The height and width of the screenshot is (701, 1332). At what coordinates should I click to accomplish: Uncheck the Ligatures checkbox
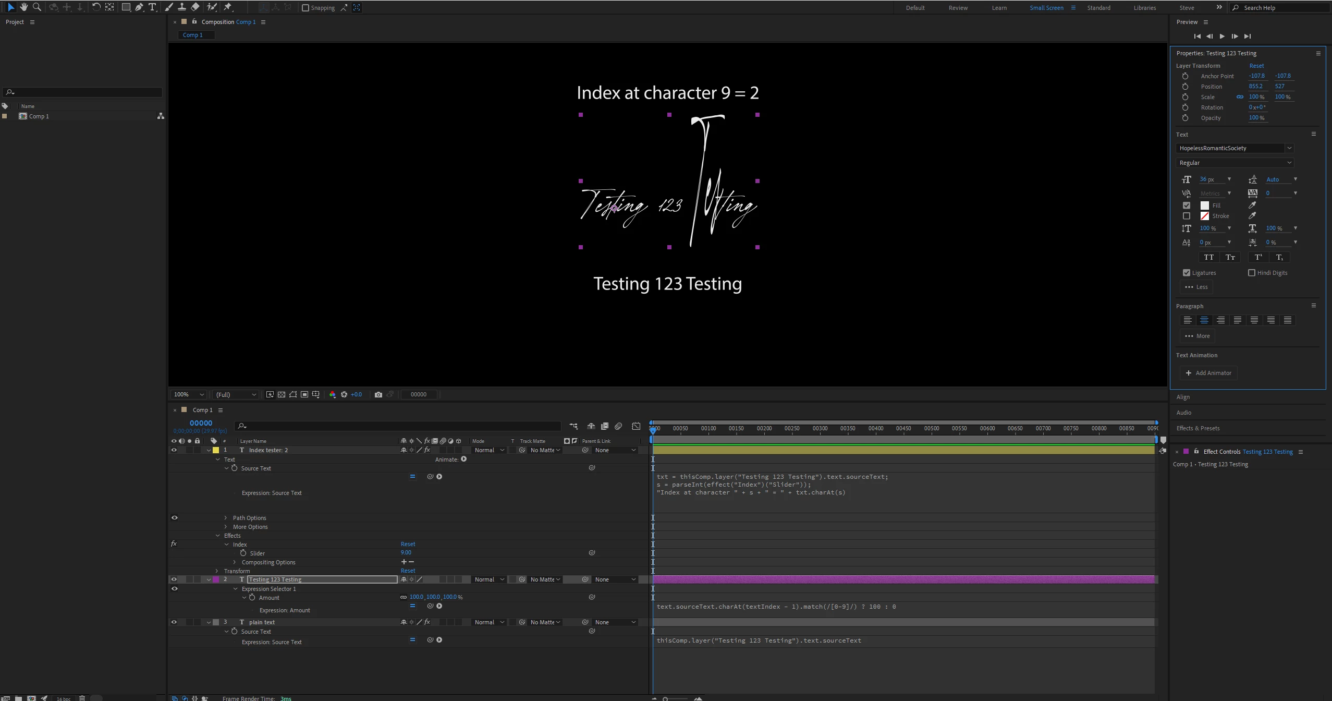pos(1187,273)
